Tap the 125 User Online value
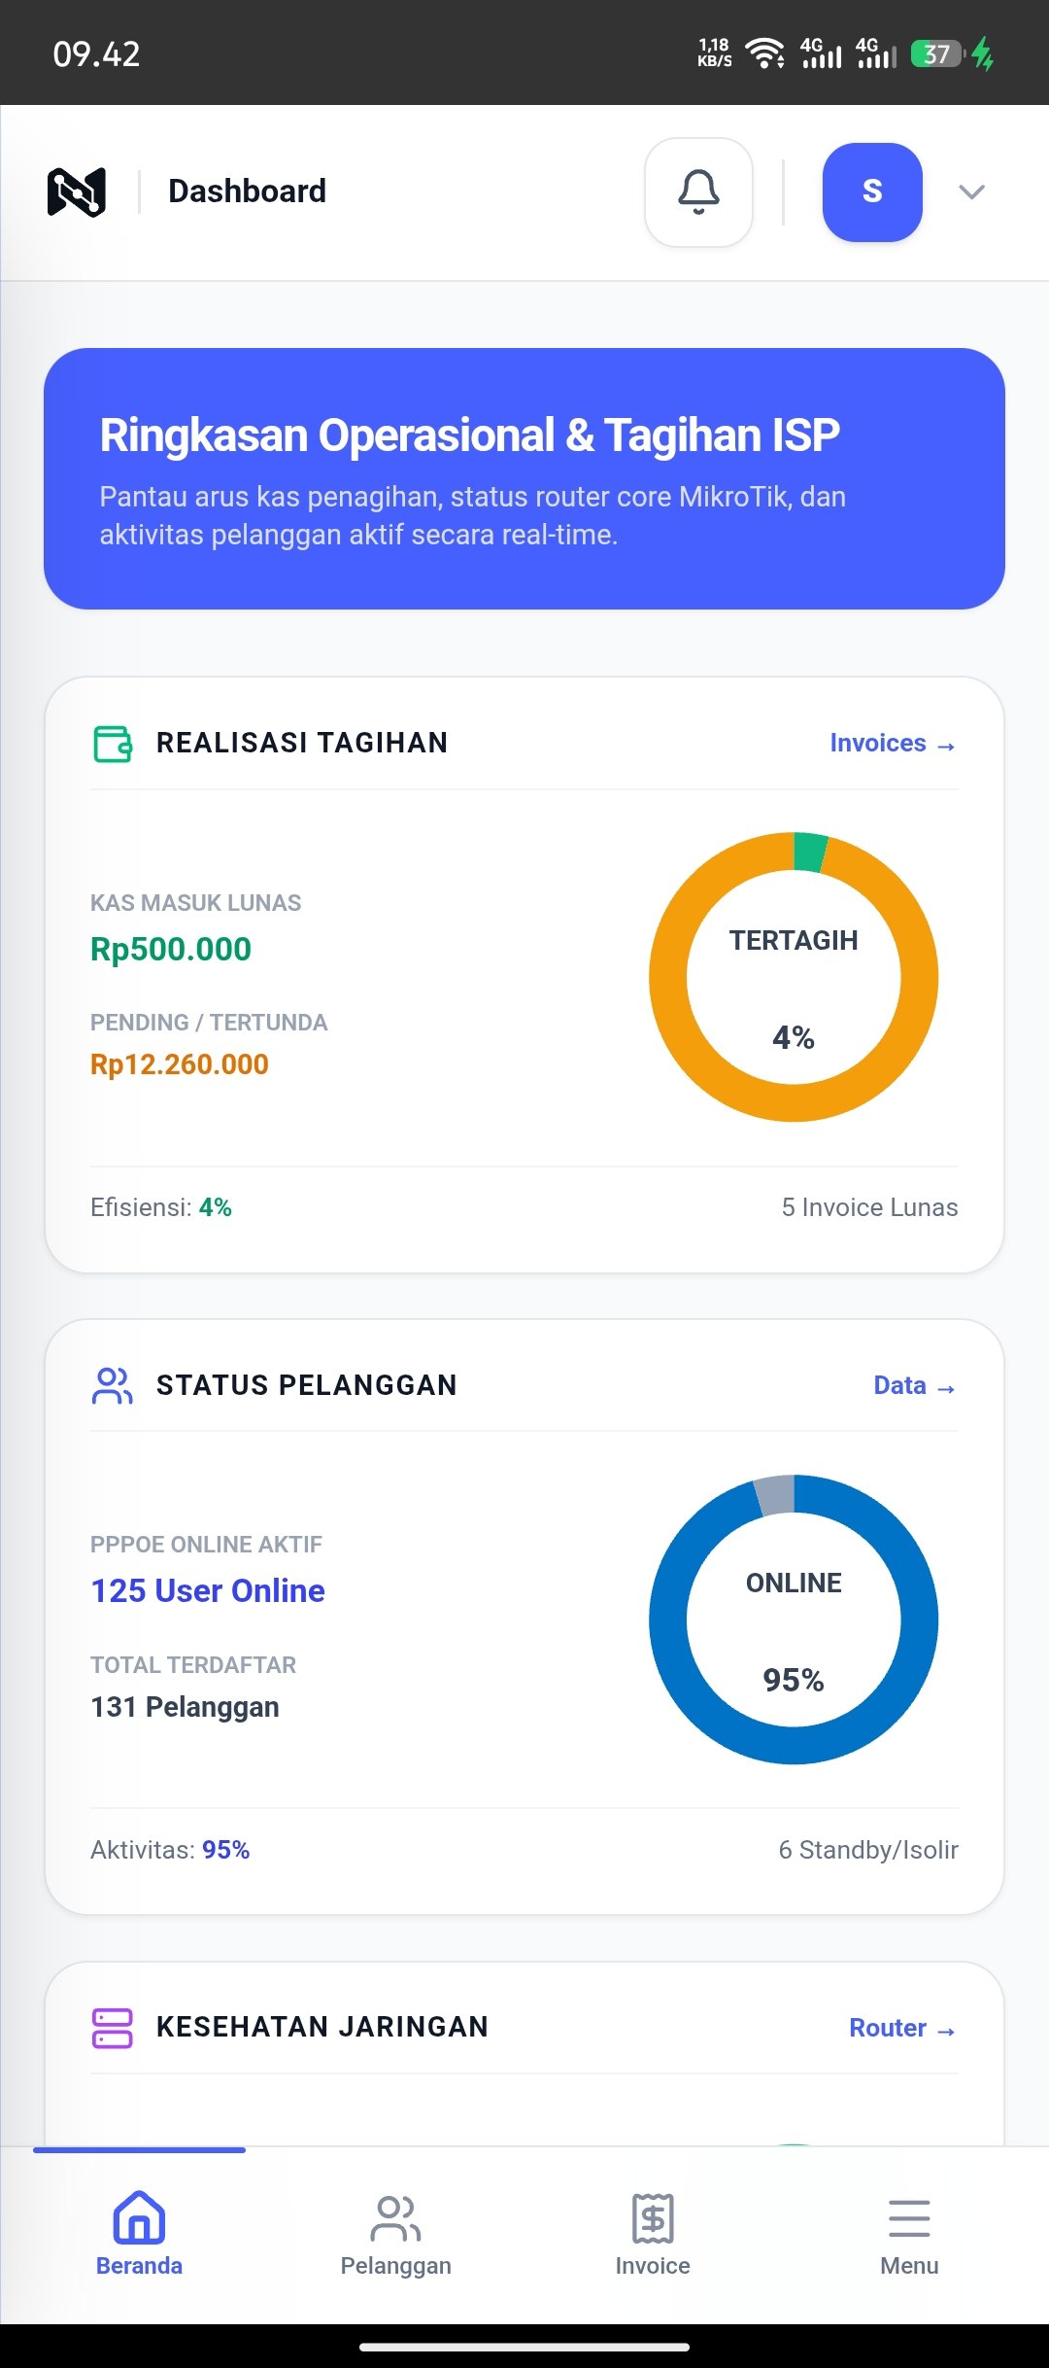 tap(208, 1591)
